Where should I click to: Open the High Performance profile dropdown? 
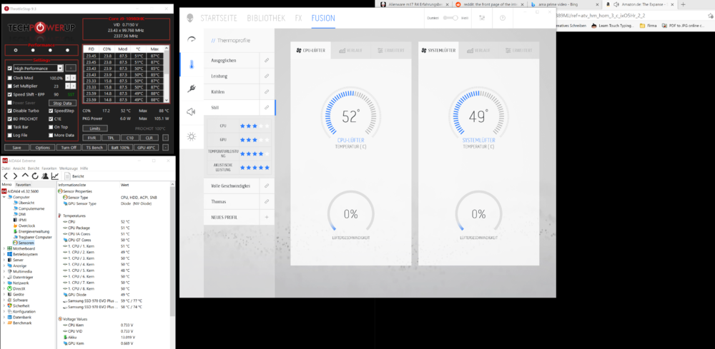(60, 68)
